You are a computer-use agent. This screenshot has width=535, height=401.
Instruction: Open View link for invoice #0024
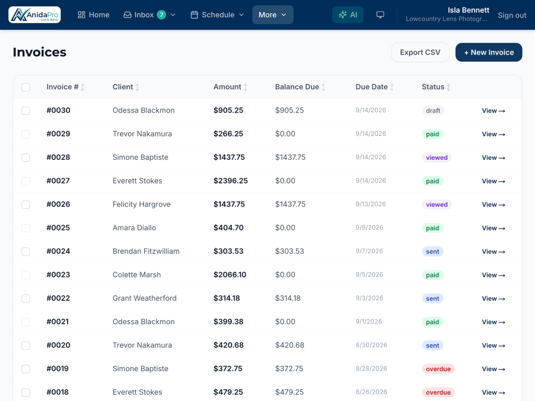(494, 251)
